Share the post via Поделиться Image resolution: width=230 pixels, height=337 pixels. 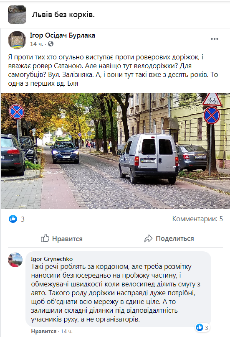coord(169,238)
